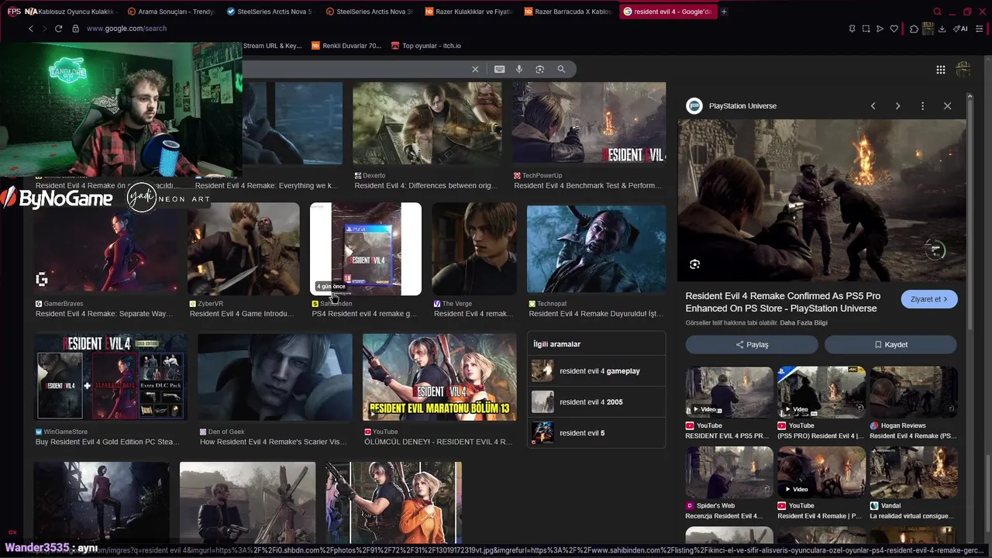This screenshot has height=558, width=992.
Task: Select related search resident evil 5
Action: tap(596, 432)
